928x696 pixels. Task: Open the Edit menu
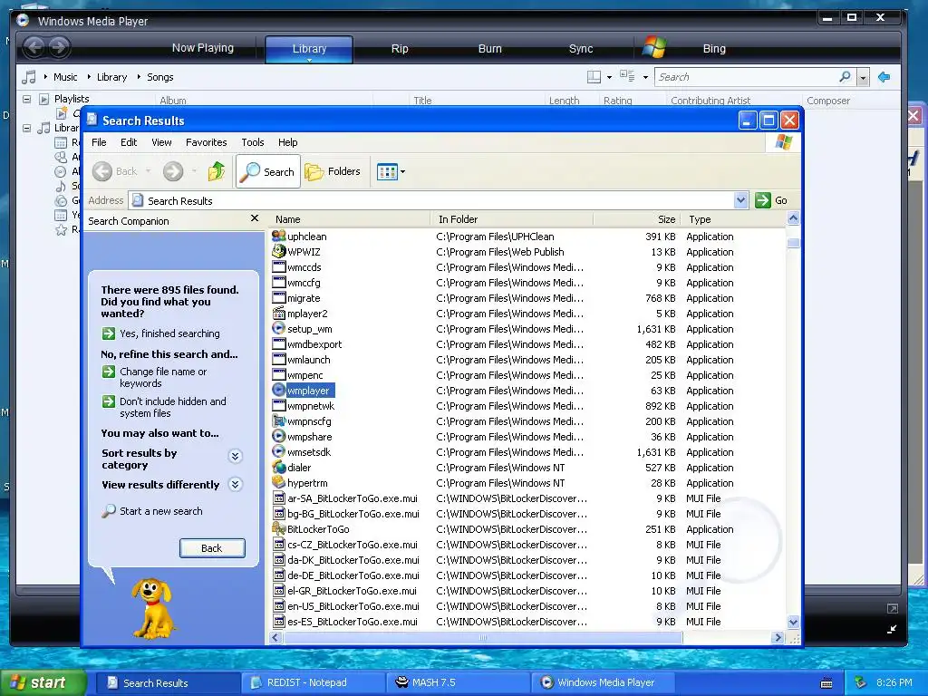pyautogui.click(x=129, y=142)
